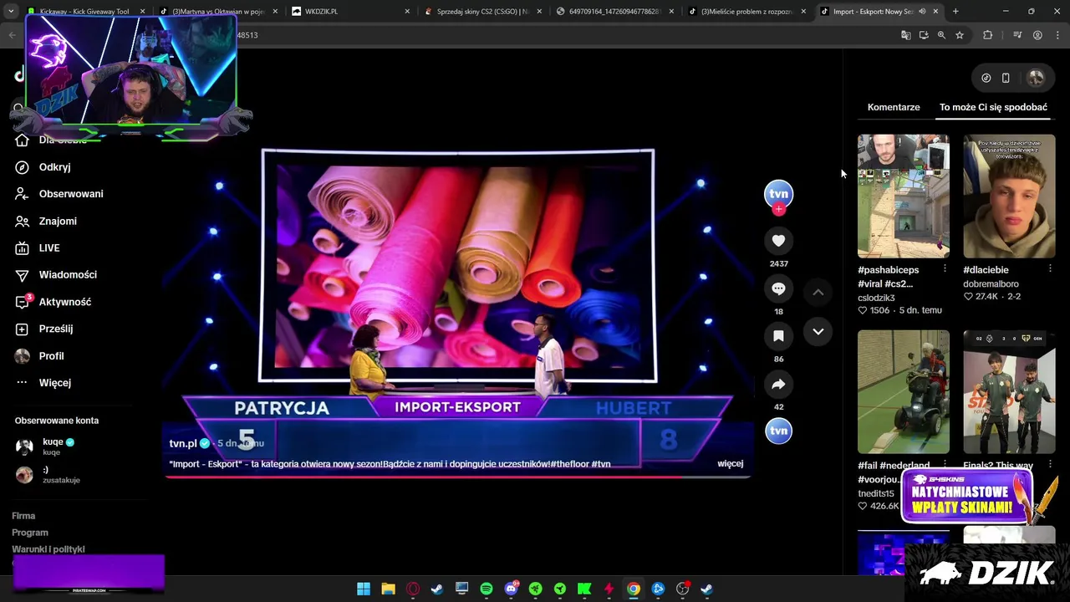Open Obserwowani following feed
The image size is (1070, 602).
59,194
